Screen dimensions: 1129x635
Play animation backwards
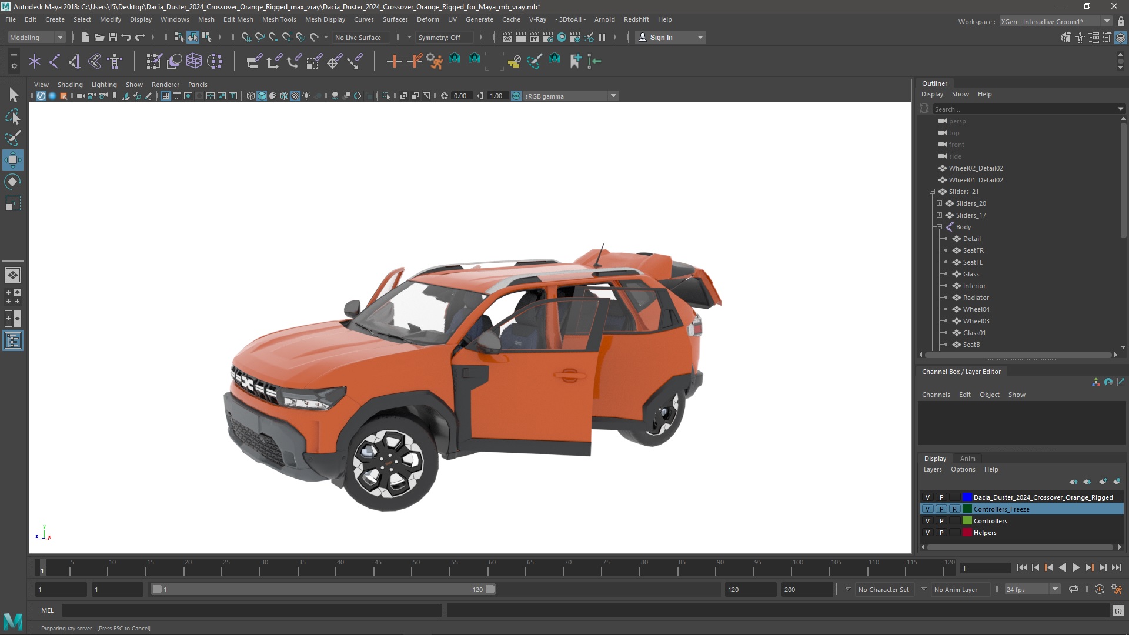tap(1063, 568)
